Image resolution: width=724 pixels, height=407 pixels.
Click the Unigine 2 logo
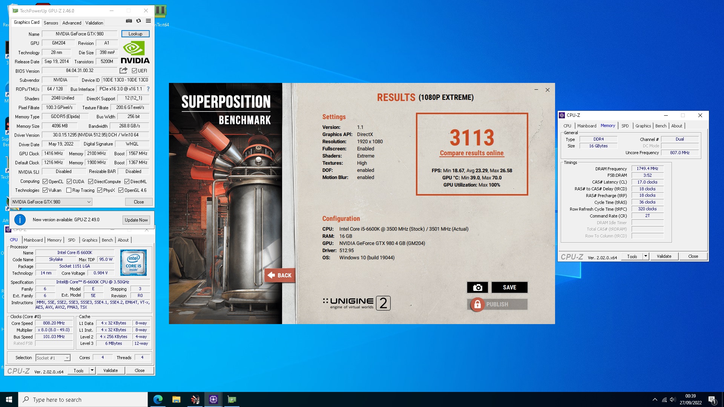point(357,303)
